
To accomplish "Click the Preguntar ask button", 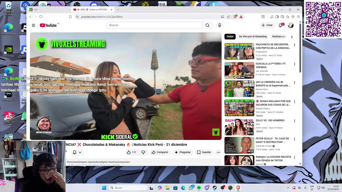I will tap(182, 152).
